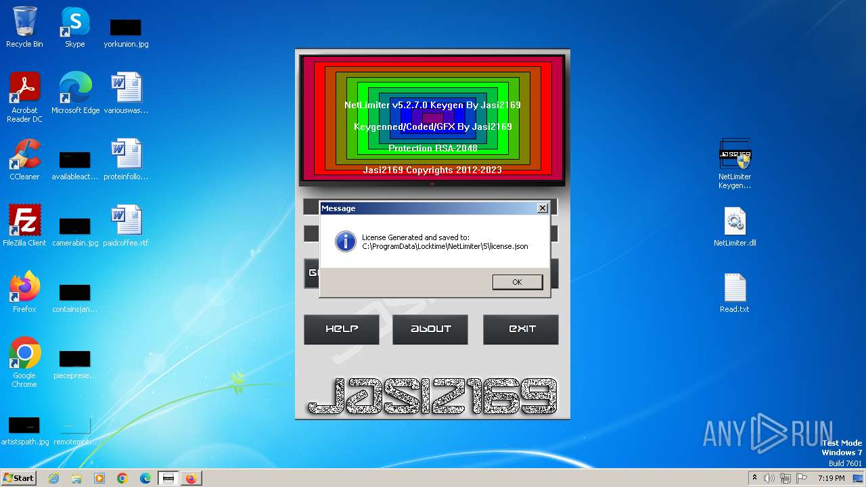Click the Message dialog title bar
The height and width of the screenshot is (487, 866).
pyautogui.click(x=434, y=208)
